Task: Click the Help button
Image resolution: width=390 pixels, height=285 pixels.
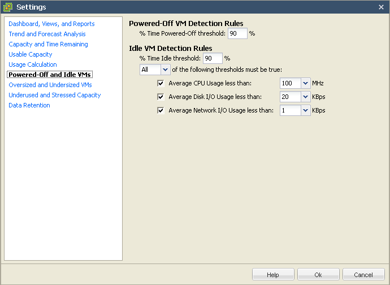Action: [x=273, y=275]
